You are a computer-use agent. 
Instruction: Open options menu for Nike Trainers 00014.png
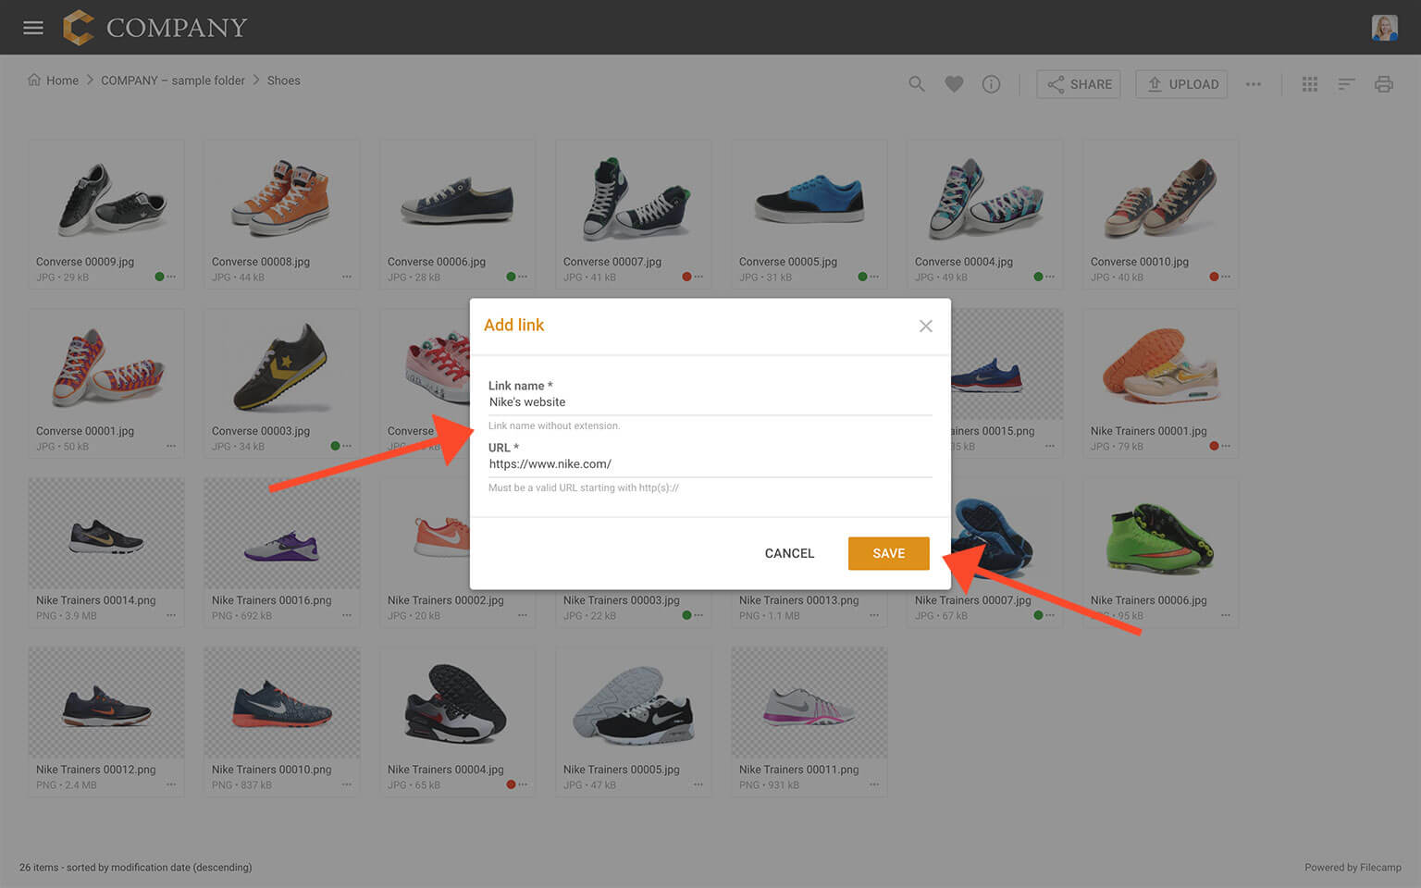(171, 615)
